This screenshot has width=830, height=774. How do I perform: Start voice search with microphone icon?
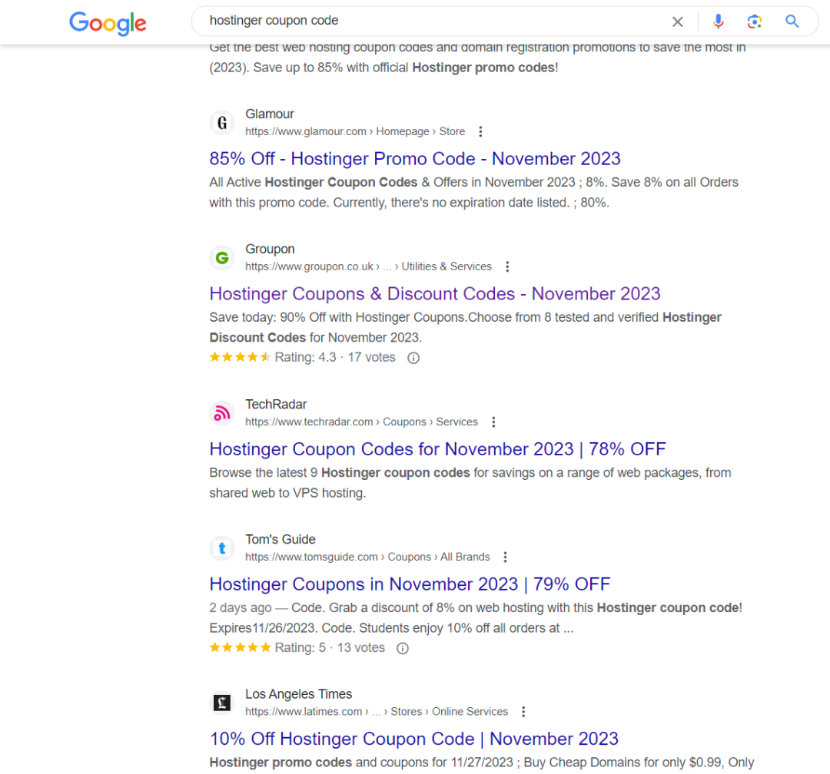click(719, 21)
